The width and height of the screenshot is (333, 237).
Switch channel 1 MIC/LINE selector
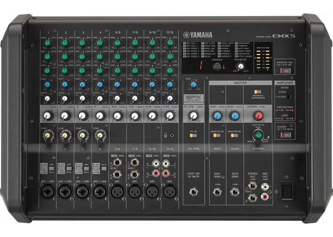[44, 168]
